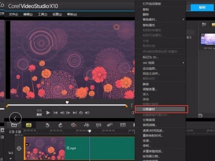215x161 pixels.
Task: Select 花.mp4 clip on video track
Action: coord(79,148)
